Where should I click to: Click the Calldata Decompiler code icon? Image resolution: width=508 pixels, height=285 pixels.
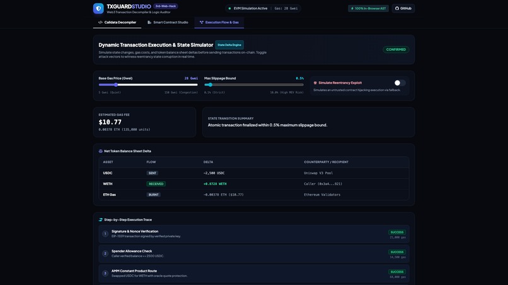point(100,22)
